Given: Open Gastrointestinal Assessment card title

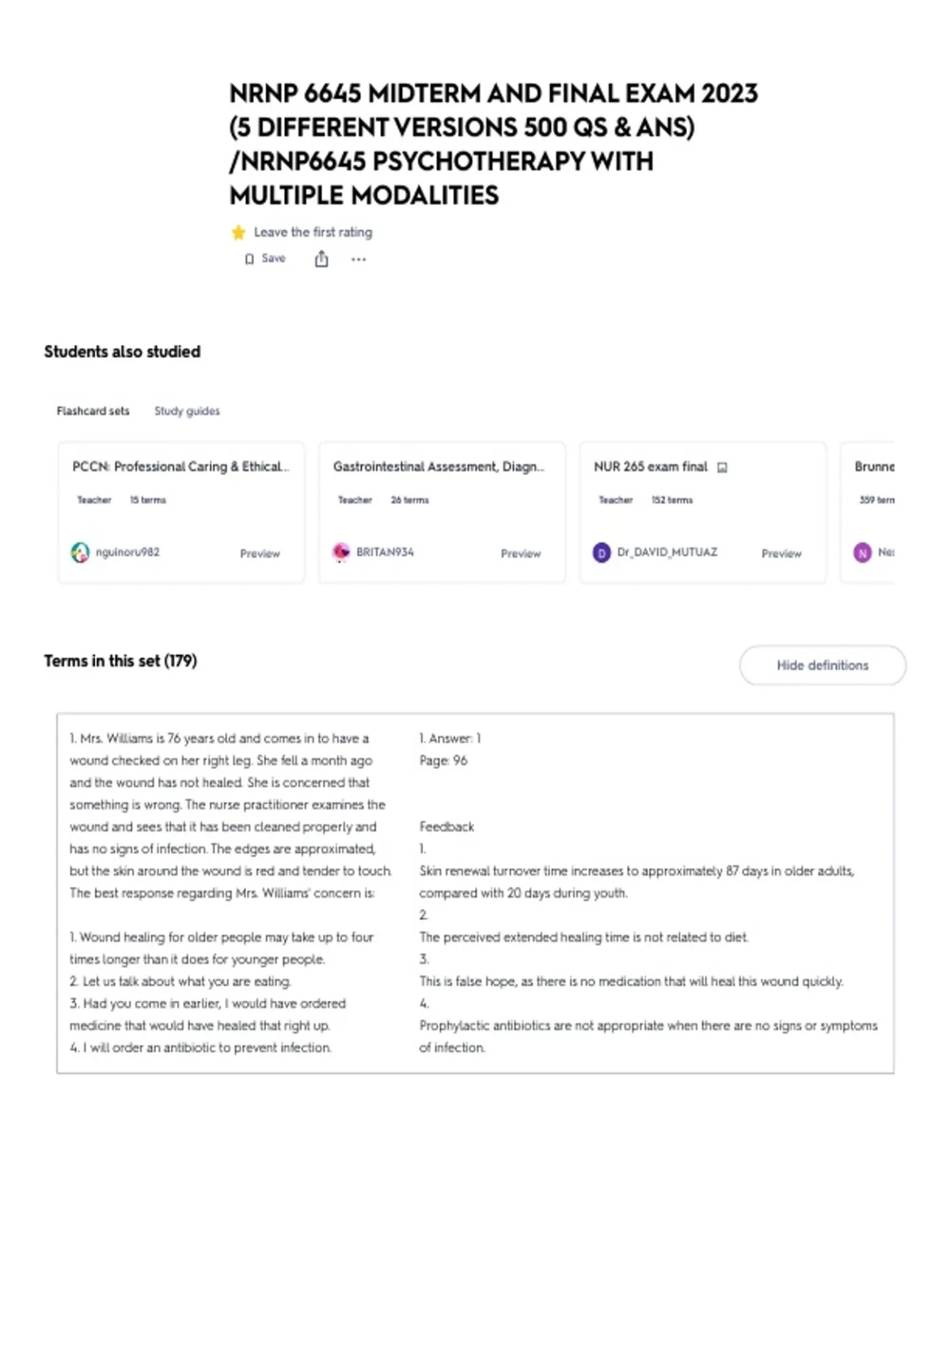Looking at the screenshot, I should [439, 466].
